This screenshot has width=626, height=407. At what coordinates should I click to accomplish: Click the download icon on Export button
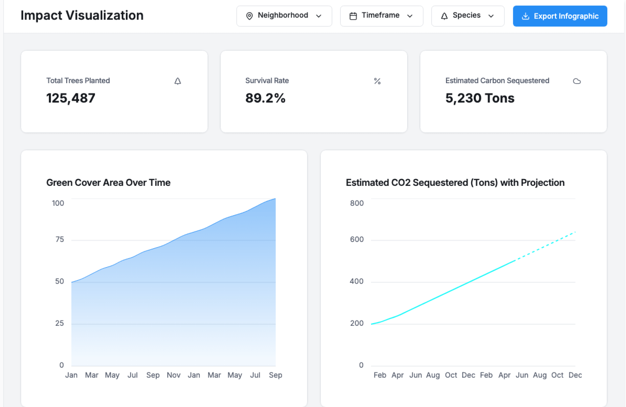(x=525, y=16)
